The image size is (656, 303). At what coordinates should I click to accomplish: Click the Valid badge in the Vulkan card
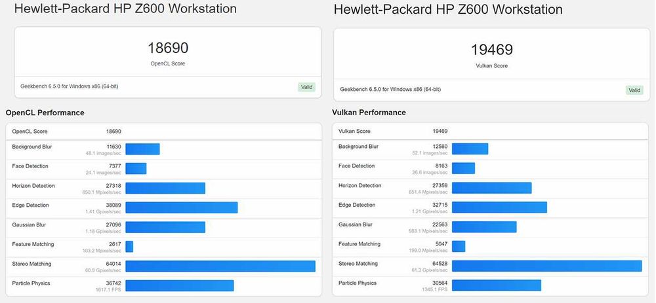(x=634, y=90)
